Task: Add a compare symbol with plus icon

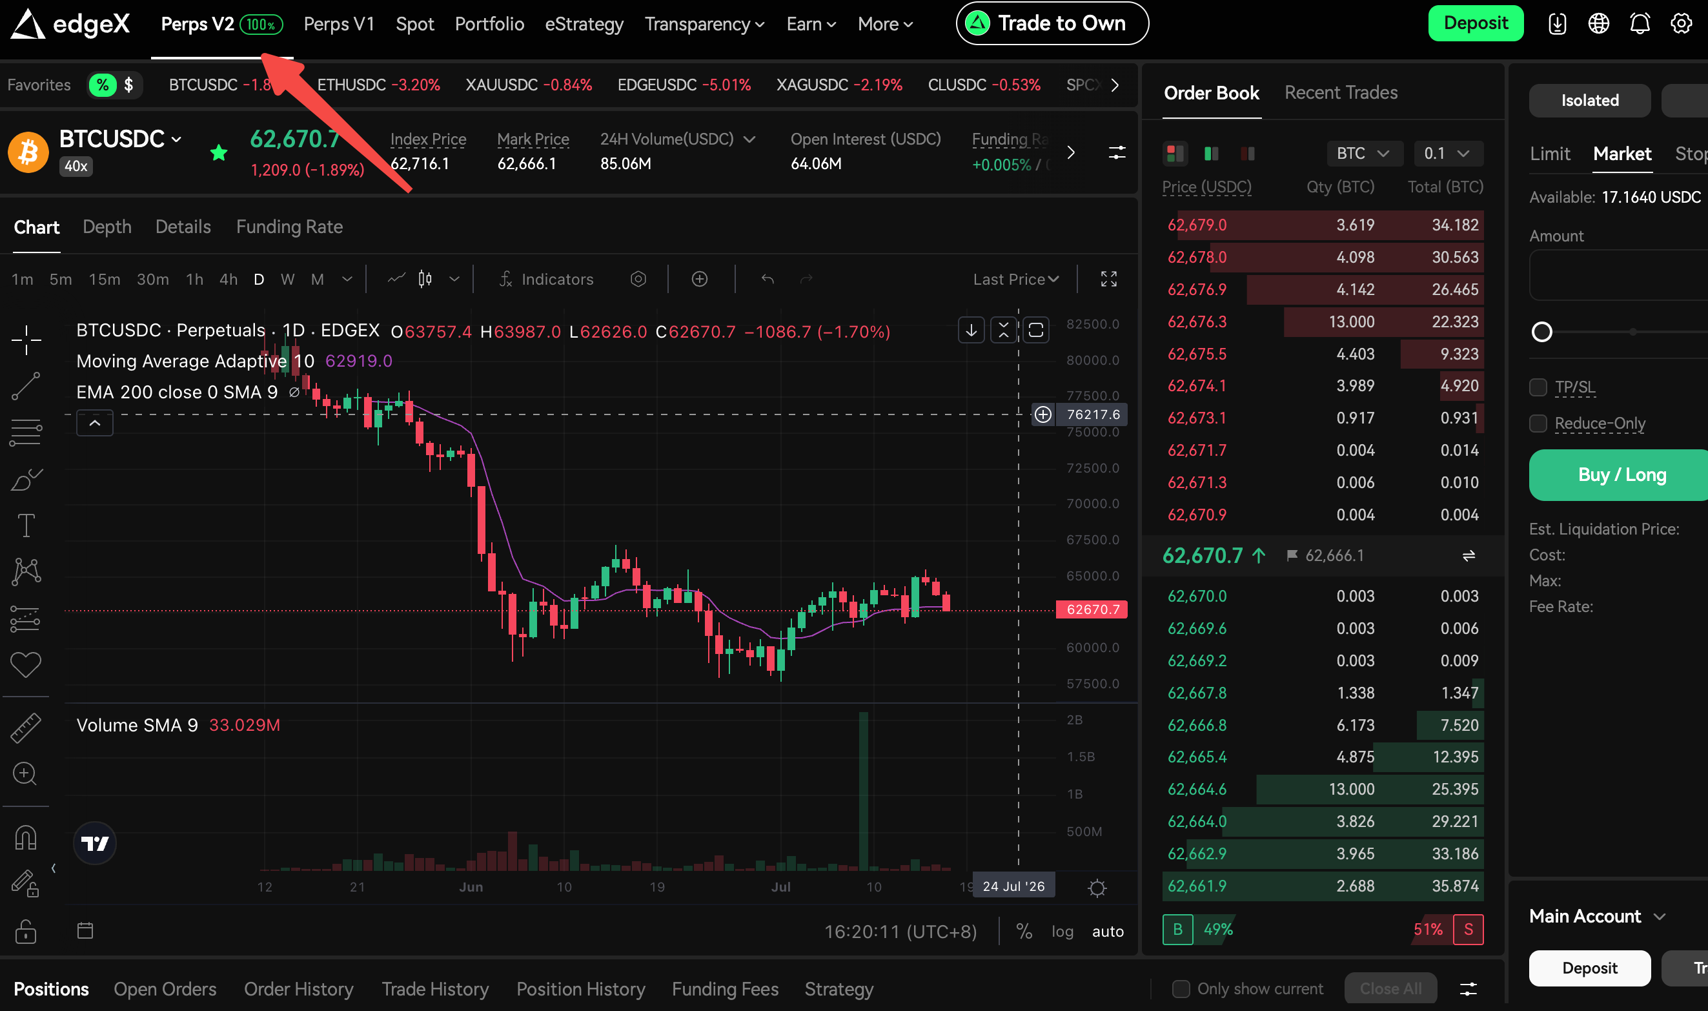Action: coord(700,279)
